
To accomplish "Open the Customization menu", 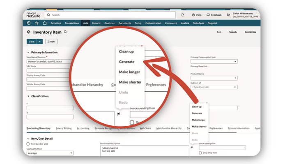I will tap(153, 23).
